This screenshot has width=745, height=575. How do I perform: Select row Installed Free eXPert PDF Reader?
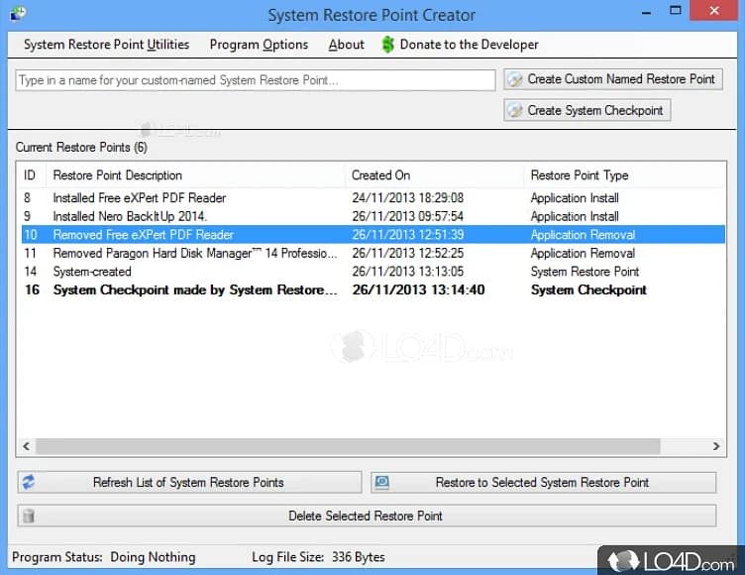[x=372, y=198]
